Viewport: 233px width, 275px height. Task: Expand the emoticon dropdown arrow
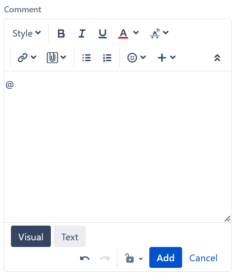143,57
